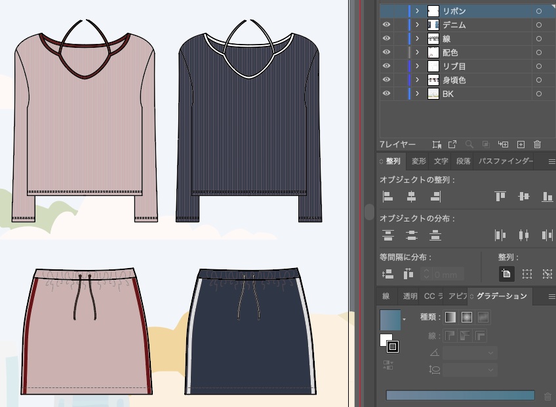
Task: Click the create new sublayer icon
Action: [504, 144]
